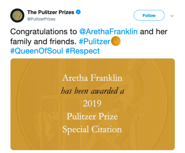This screenshot has width=185, height=153.
Task: Follow The Pulitzer Prizes account
Action: [x=149, y=15]
